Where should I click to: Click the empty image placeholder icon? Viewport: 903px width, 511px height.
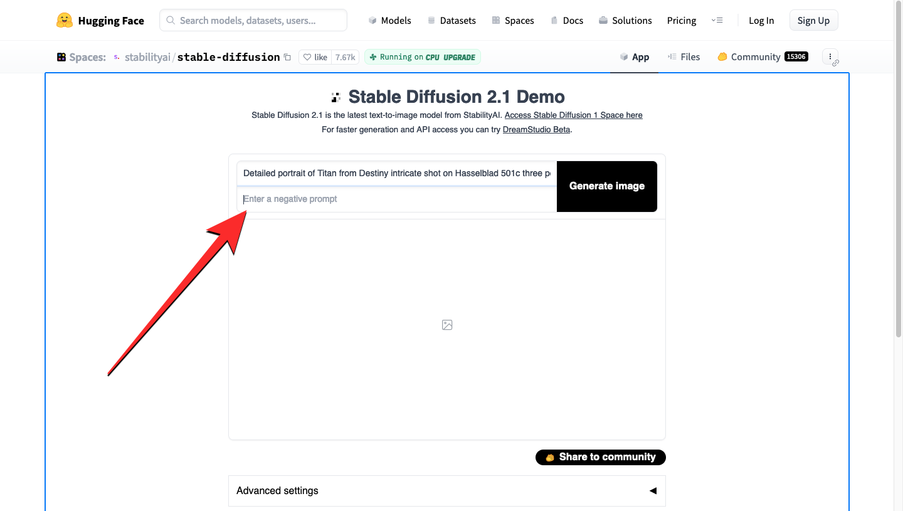[x=447, y=325]
